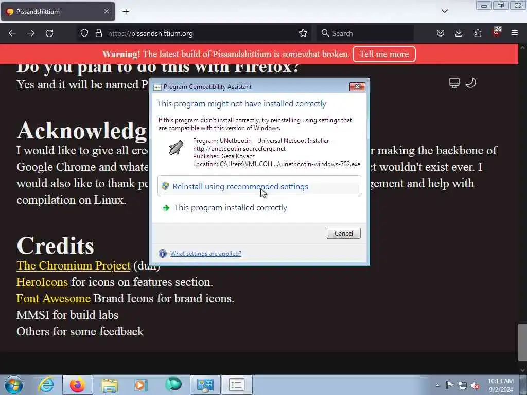Click the muted volume tray icon
The image size is (527, 395).
pyautogui.click(x=475, y=386)
